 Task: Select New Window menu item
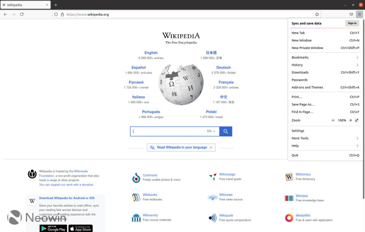point(325,40)
